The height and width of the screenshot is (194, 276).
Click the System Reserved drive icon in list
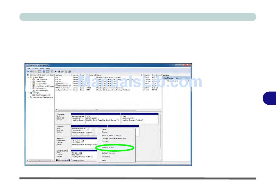tap(57, 90)
